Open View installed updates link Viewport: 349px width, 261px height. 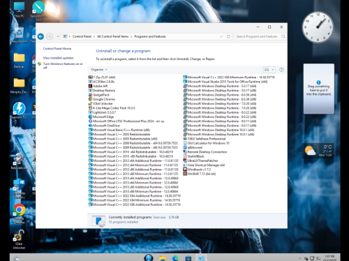(x=58, y=58)
